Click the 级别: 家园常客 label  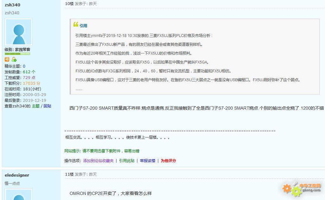(x=17, y=50)
